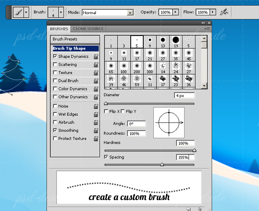Enable the Noise checkbox
The width and height of the screenshot is (259, 211).
click(55, 106)
